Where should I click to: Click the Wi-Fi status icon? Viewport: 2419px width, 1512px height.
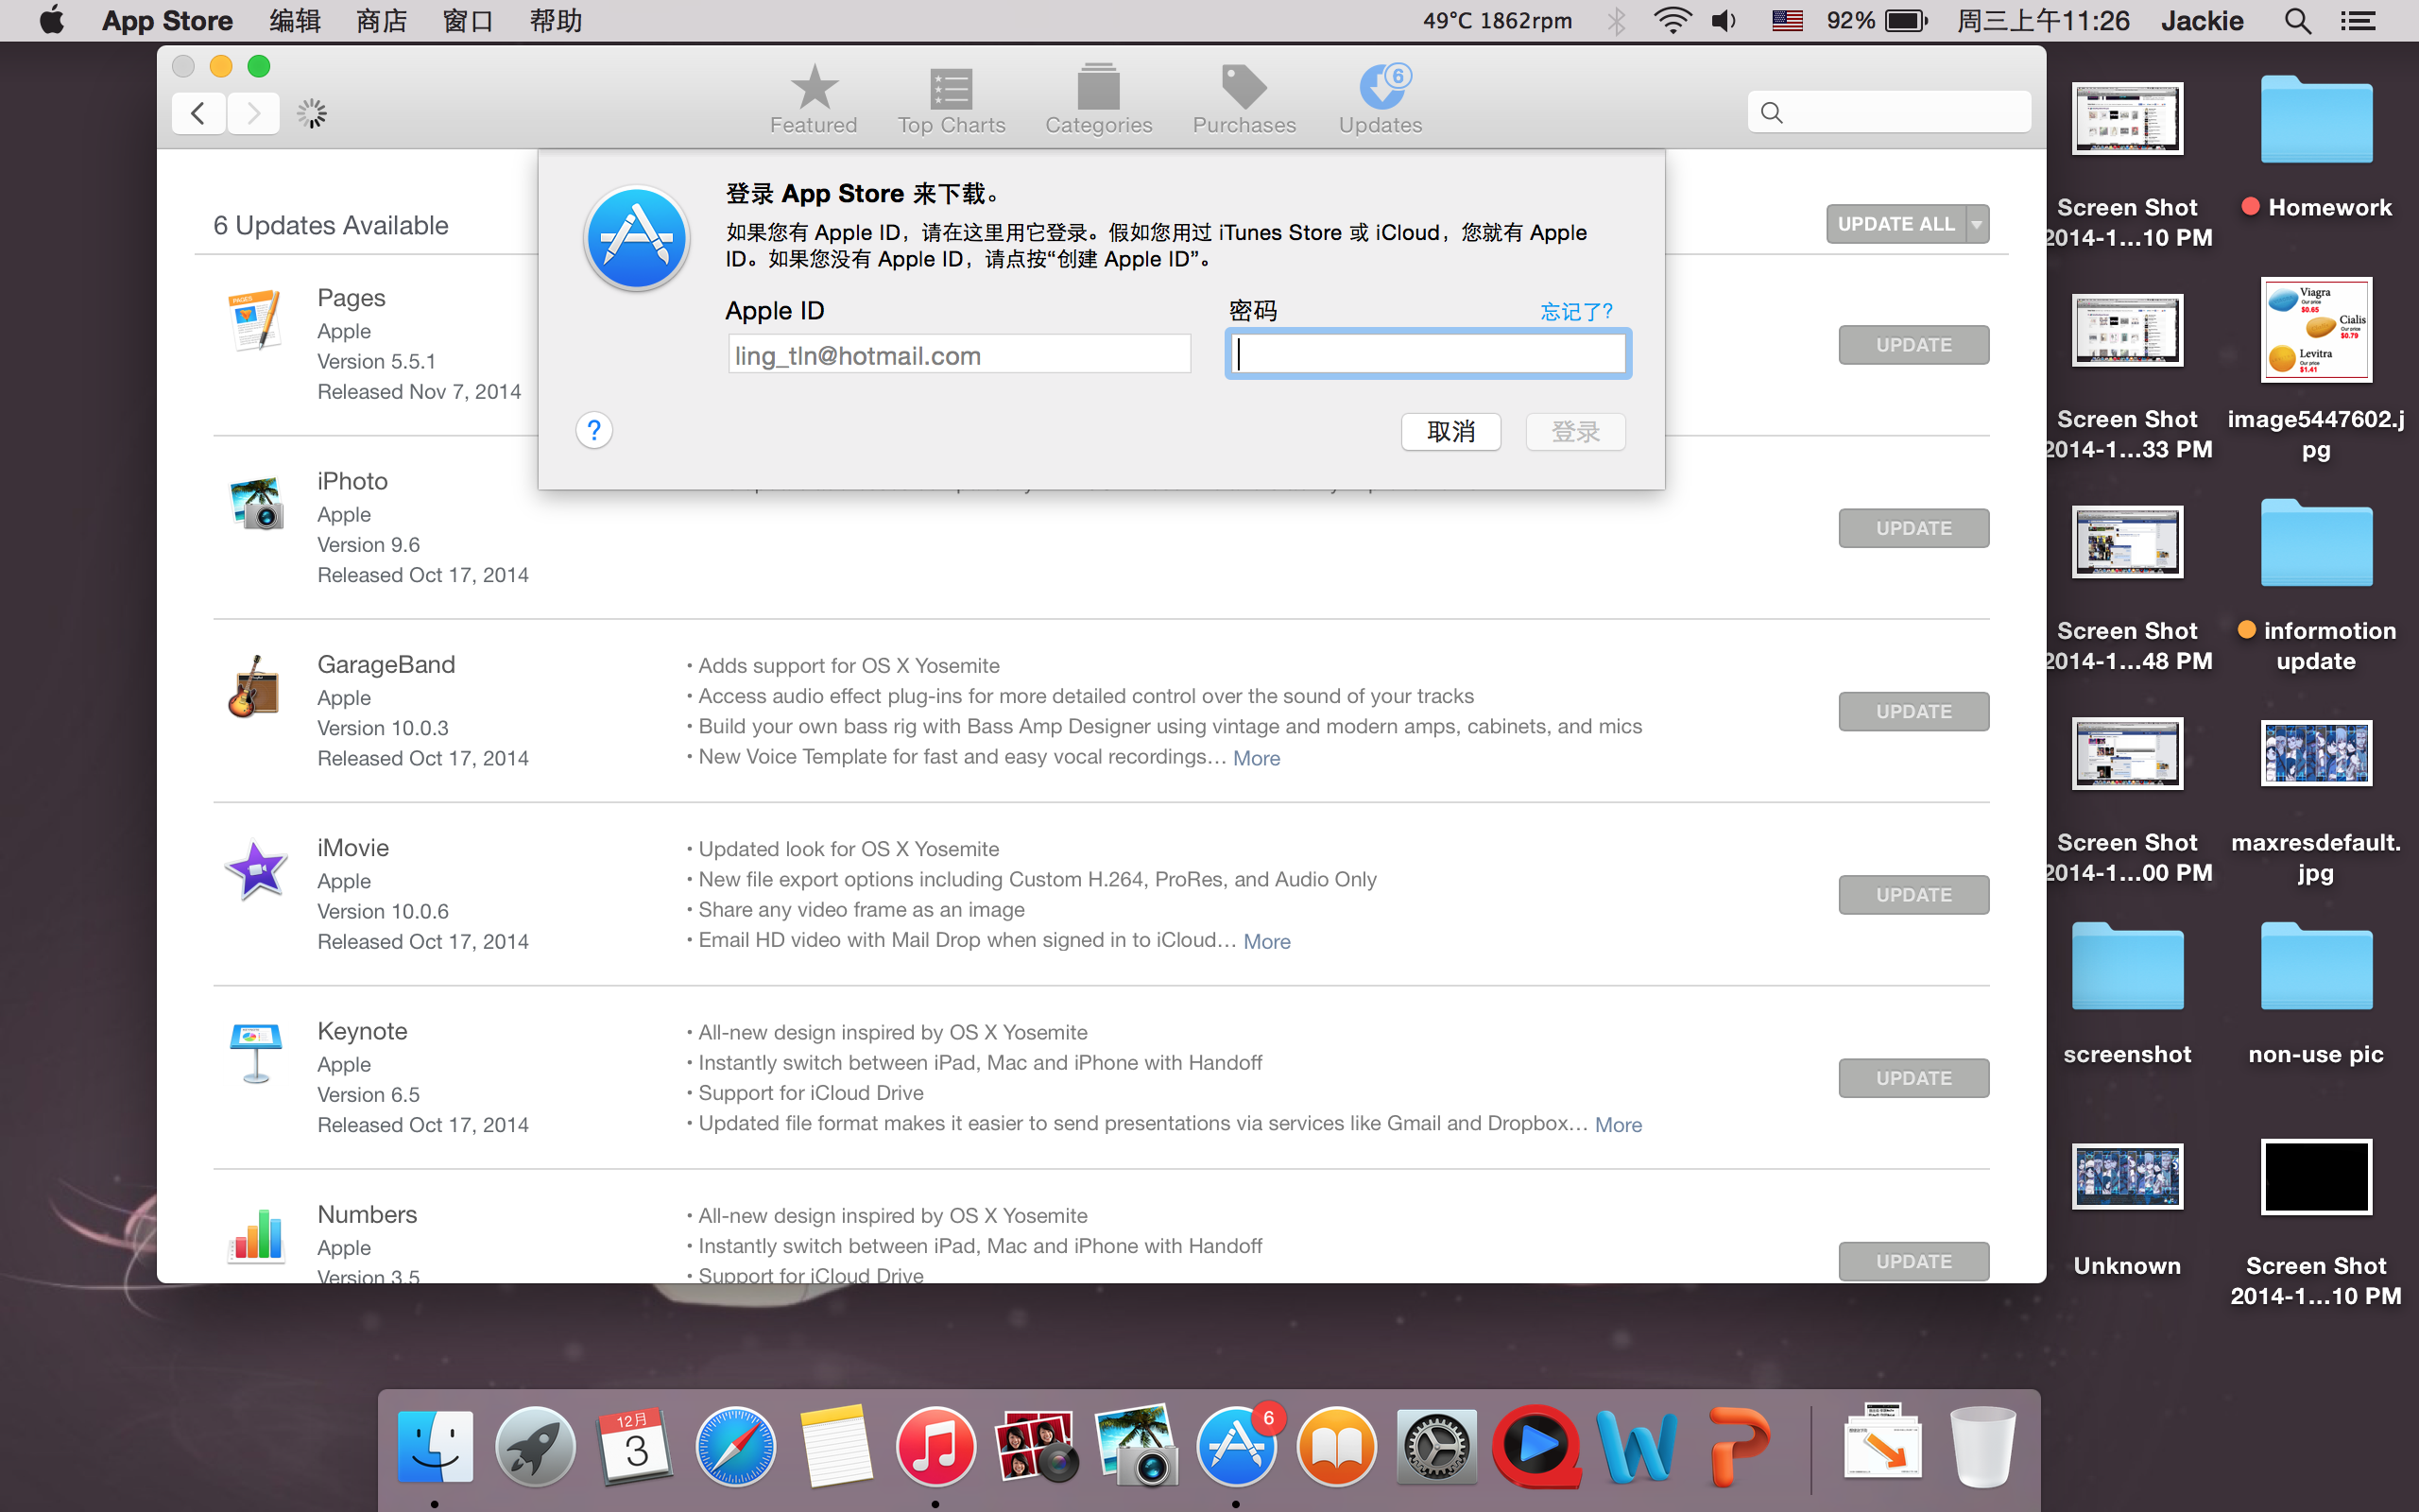coord(1672,20)
